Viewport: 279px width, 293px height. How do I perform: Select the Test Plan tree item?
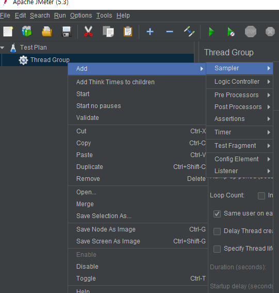(34, 48)
